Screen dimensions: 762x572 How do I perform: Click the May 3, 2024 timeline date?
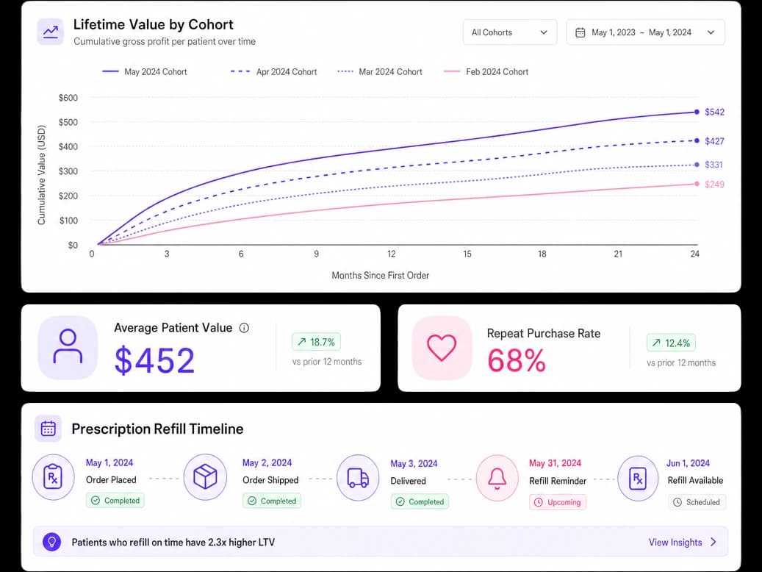(414, 463)
